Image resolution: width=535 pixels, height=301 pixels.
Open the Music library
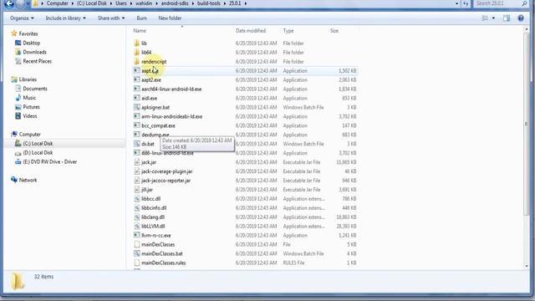tap(29, 98)
